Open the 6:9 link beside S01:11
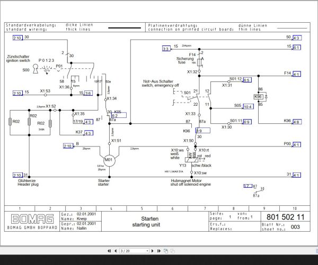Image resolution: width=318 pixels, height=265 pixels. click(x=247, y=122)
